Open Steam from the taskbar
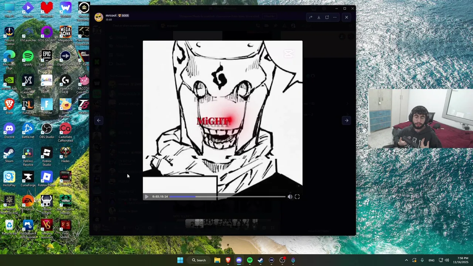 (261, 260)
